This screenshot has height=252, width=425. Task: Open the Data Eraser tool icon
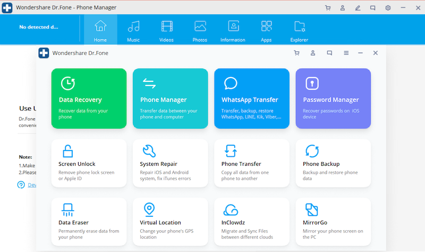[67, 209]
